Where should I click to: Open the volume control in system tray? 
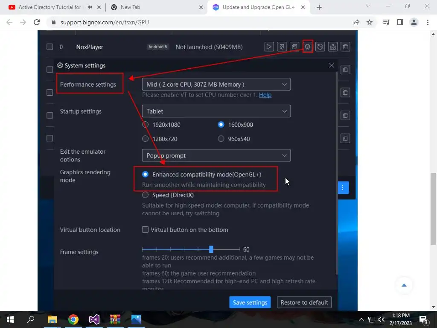click(x=382, y=319)
